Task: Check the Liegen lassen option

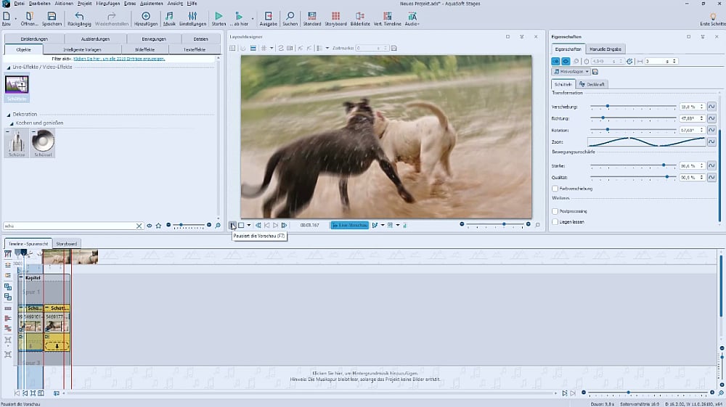Action: click(555, 221)
